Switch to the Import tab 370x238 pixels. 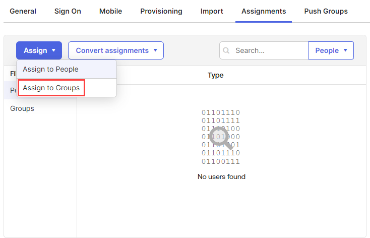(212, 11)
